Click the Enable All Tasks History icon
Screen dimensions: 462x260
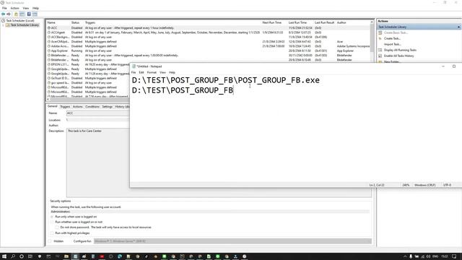point(380,56)
